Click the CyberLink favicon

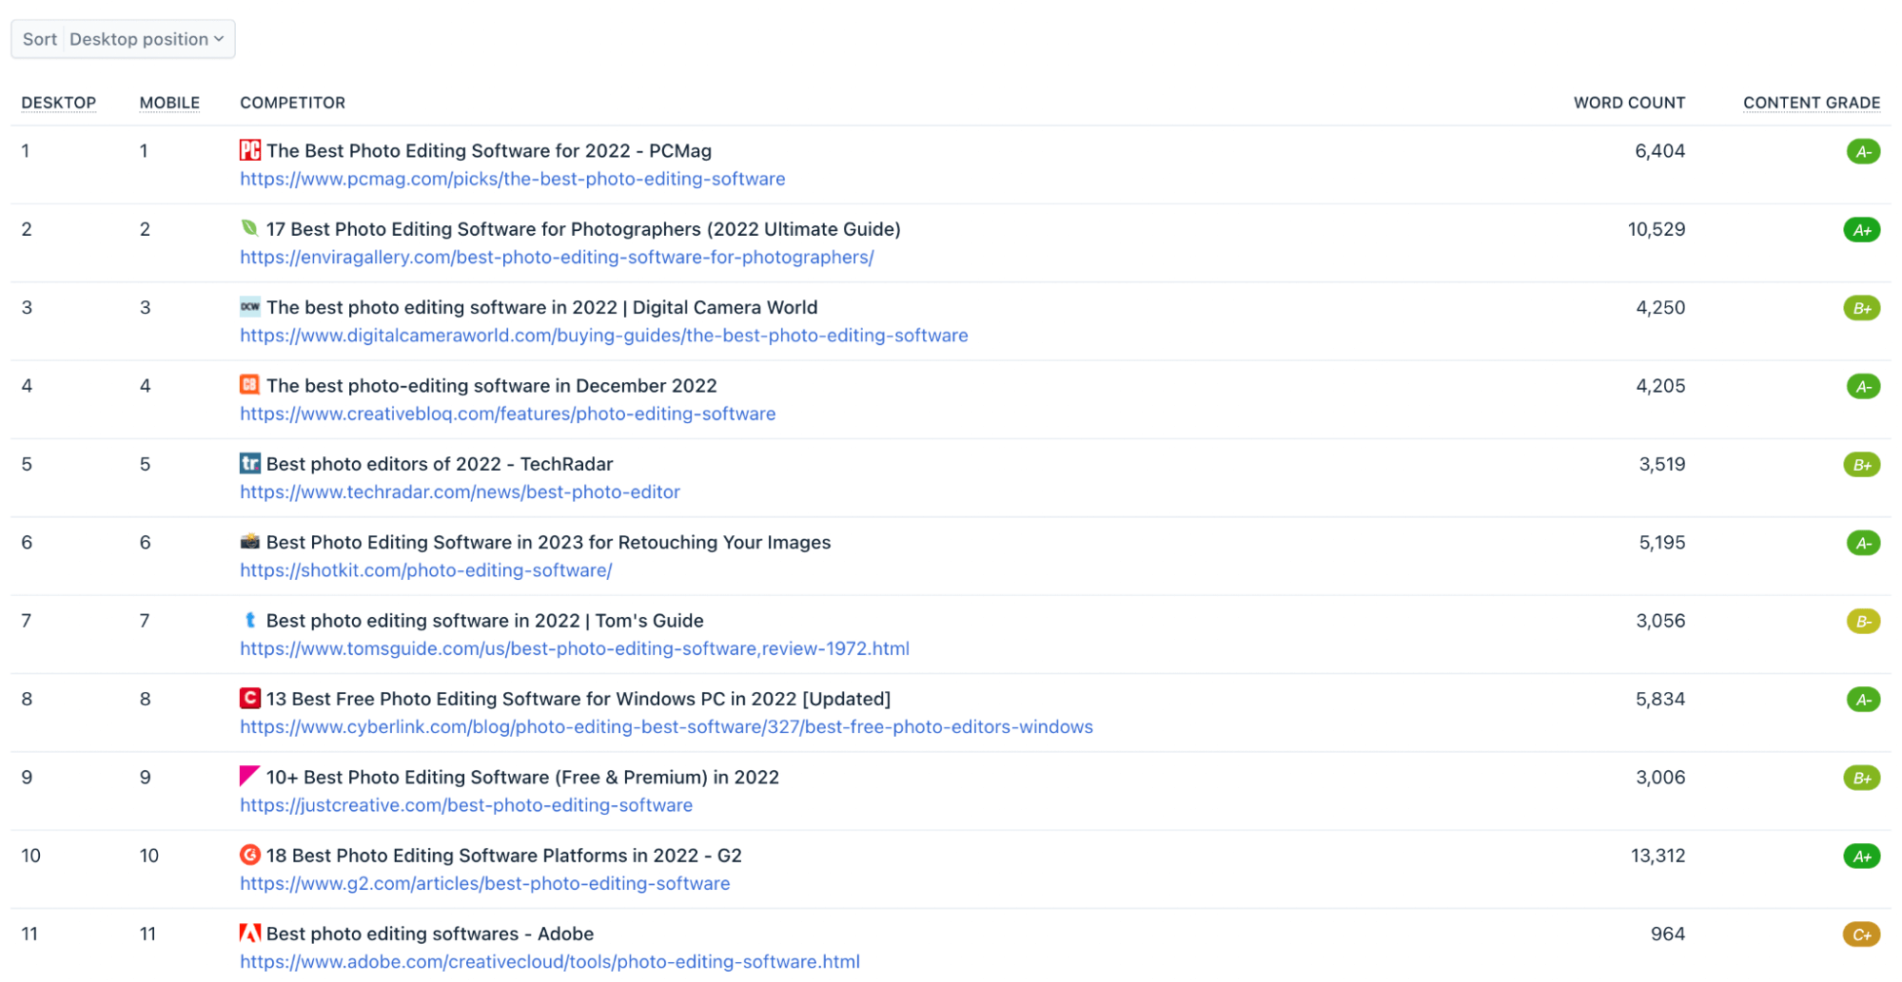(x=250, y=699)
